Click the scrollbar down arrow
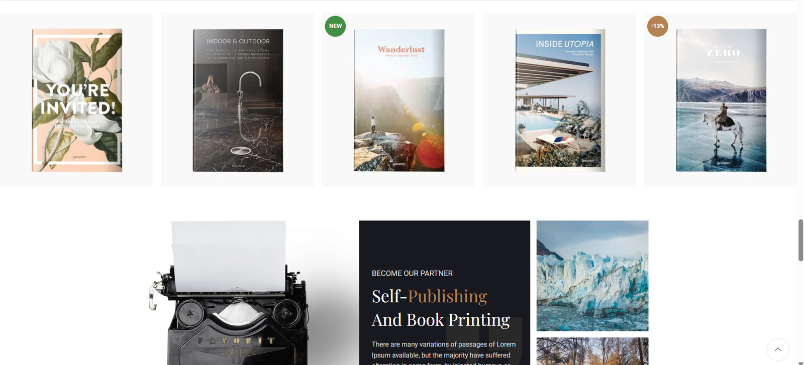Viewport: 804px width, 365px height. 800,362
